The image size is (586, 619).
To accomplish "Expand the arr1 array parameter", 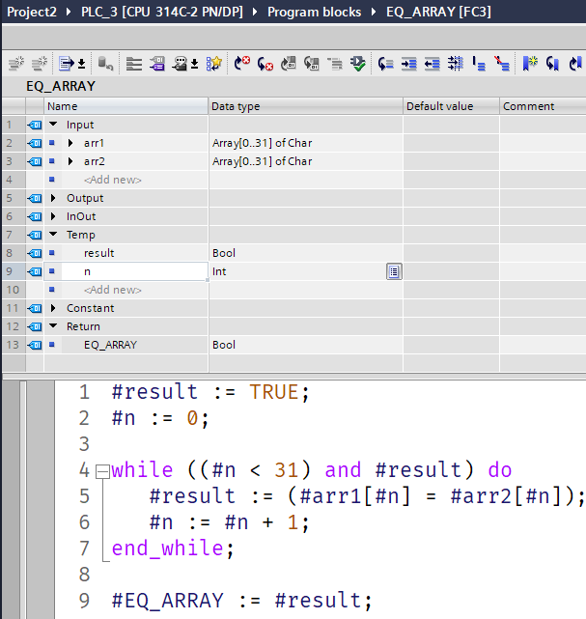I will (71, 143).
